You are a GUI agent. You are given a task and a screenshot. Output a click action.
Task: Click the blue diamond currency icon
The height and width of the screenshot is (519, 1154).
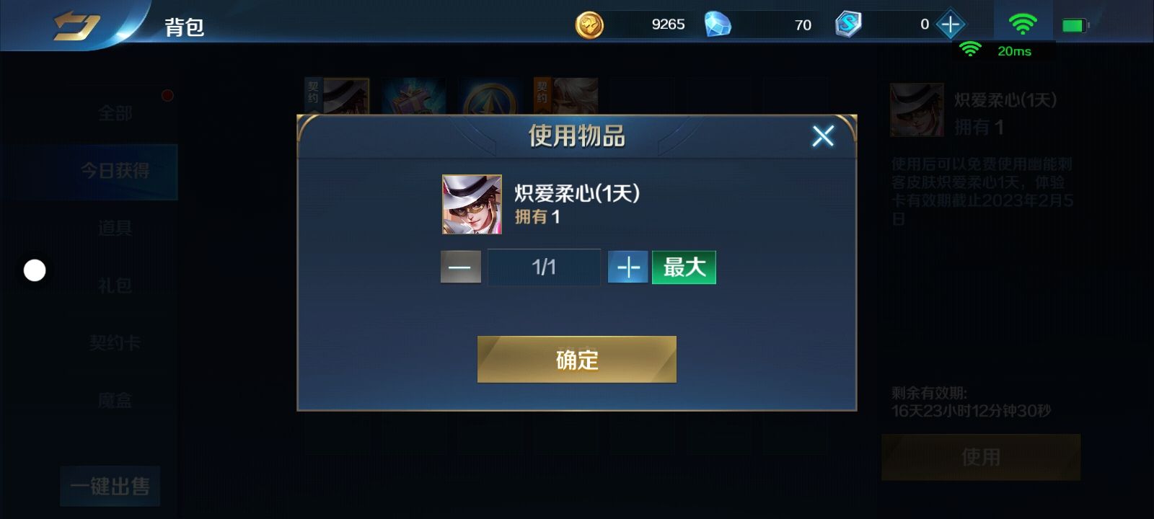pyautogui.click(x=717, y=25)
